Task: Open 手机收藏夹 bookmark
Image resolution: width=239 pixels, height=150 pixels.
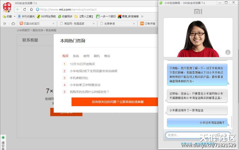Action: 26,16
